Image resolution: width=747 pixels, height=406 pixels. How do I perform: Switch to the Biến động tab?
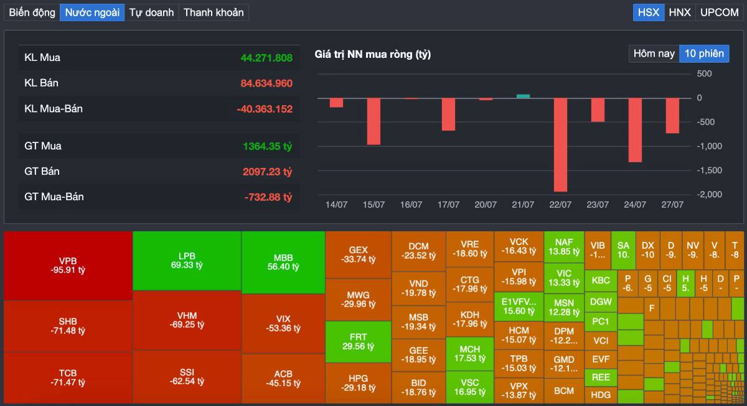click(32, 12)
